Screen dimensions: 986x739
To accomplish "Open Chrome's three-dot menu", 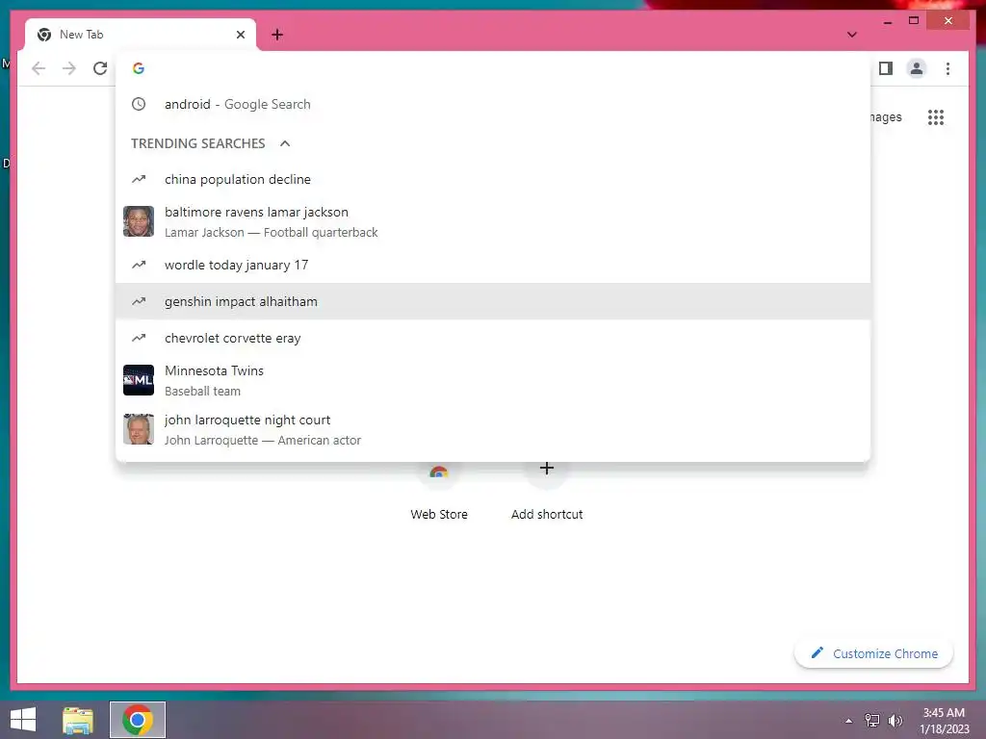I will tap(947, 68).
